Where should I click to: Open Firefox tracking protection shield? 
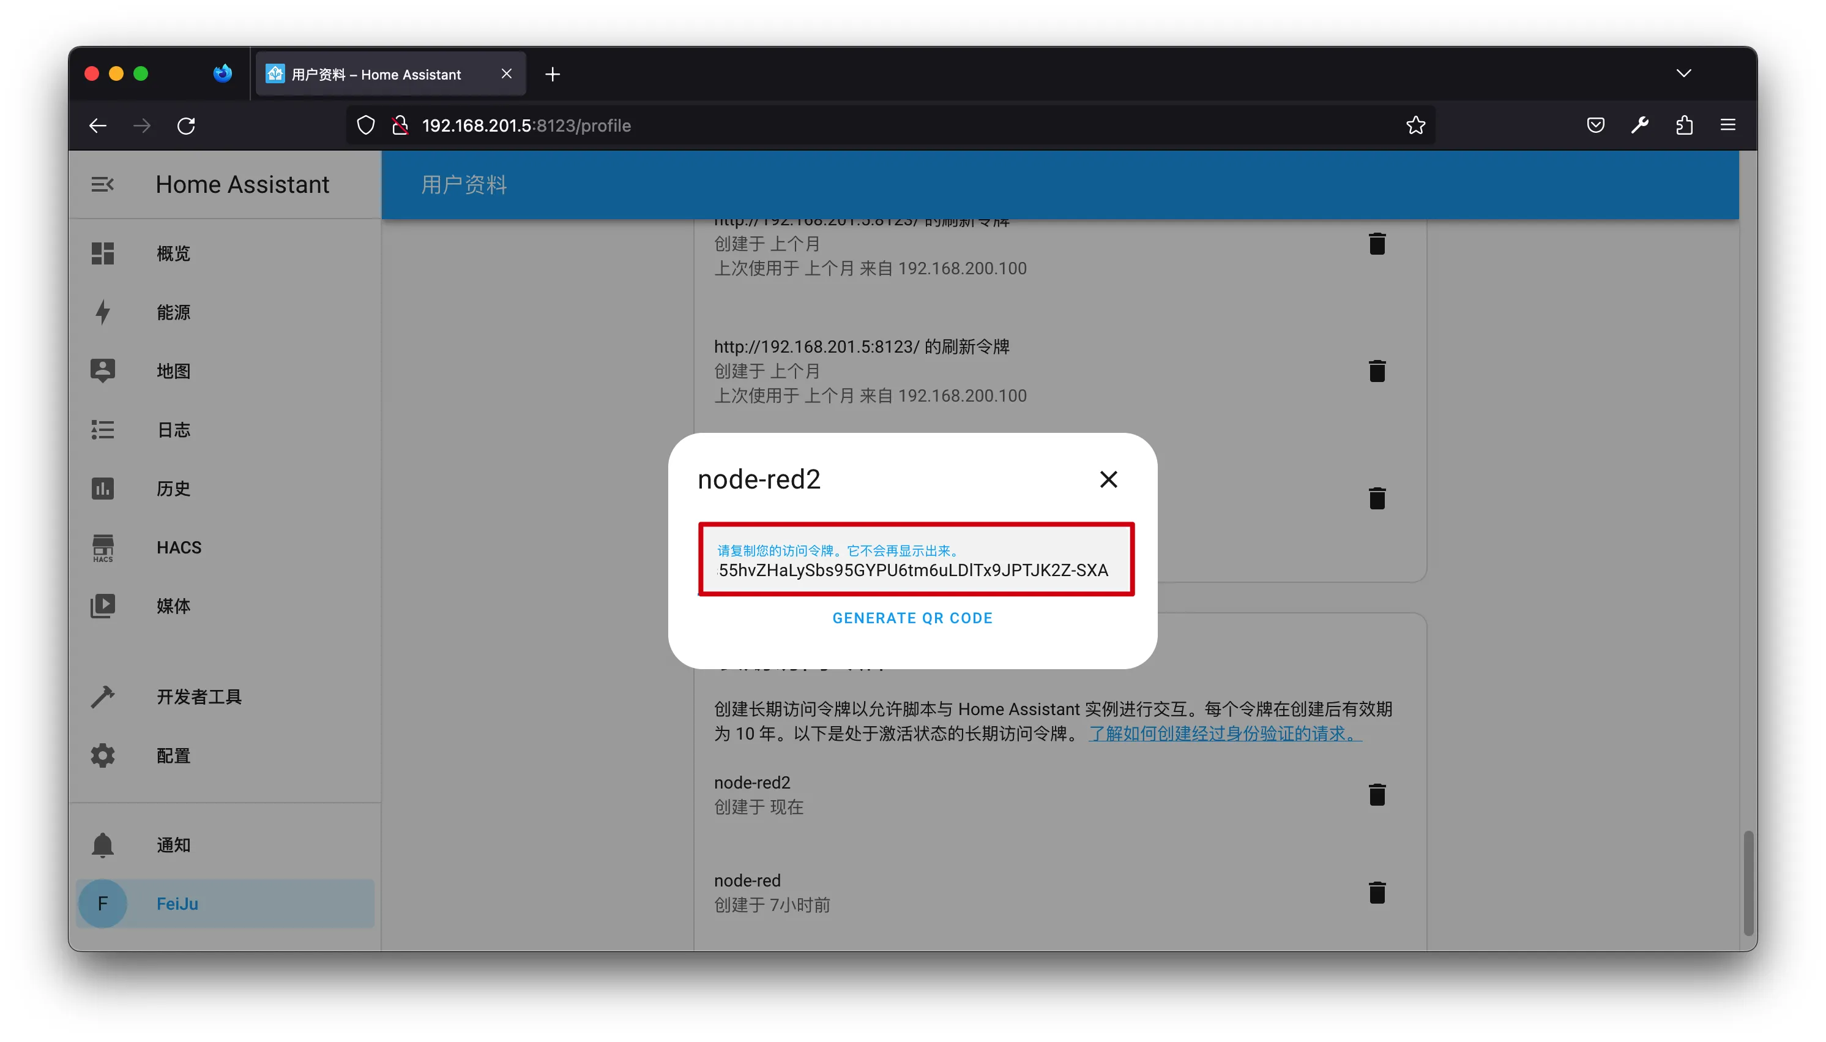pos(365,126)
